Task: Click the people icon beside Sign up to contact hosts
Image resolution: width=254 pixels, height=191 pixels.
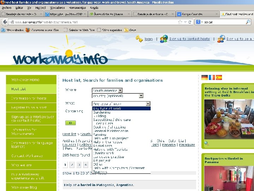Action: 164,39
